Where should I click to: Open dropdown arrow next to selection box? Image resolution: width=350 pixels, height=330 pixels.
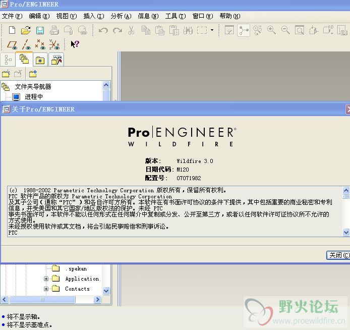(x=212, y=30)
